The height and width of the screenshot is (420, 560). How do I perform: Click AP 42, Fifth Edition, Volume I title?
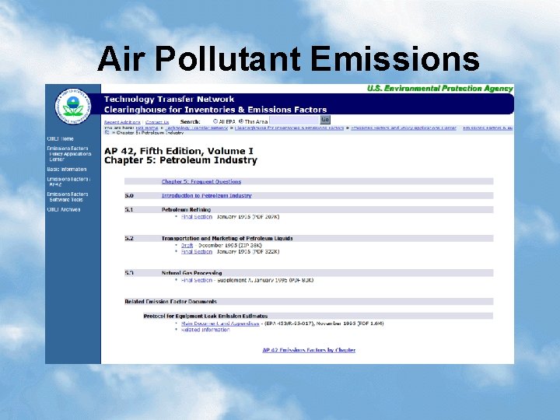tap(179, 151)
